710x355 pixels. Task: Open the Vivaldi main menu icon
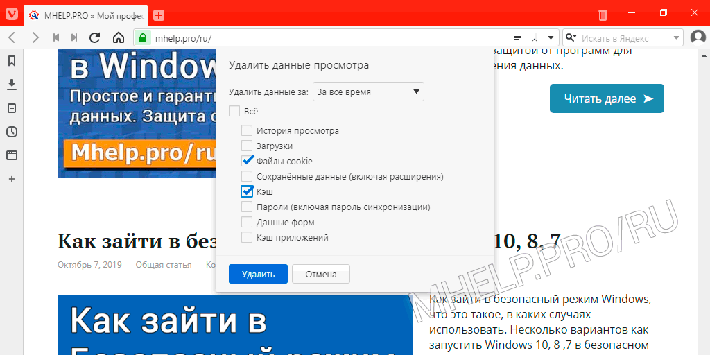pos(12,14)
